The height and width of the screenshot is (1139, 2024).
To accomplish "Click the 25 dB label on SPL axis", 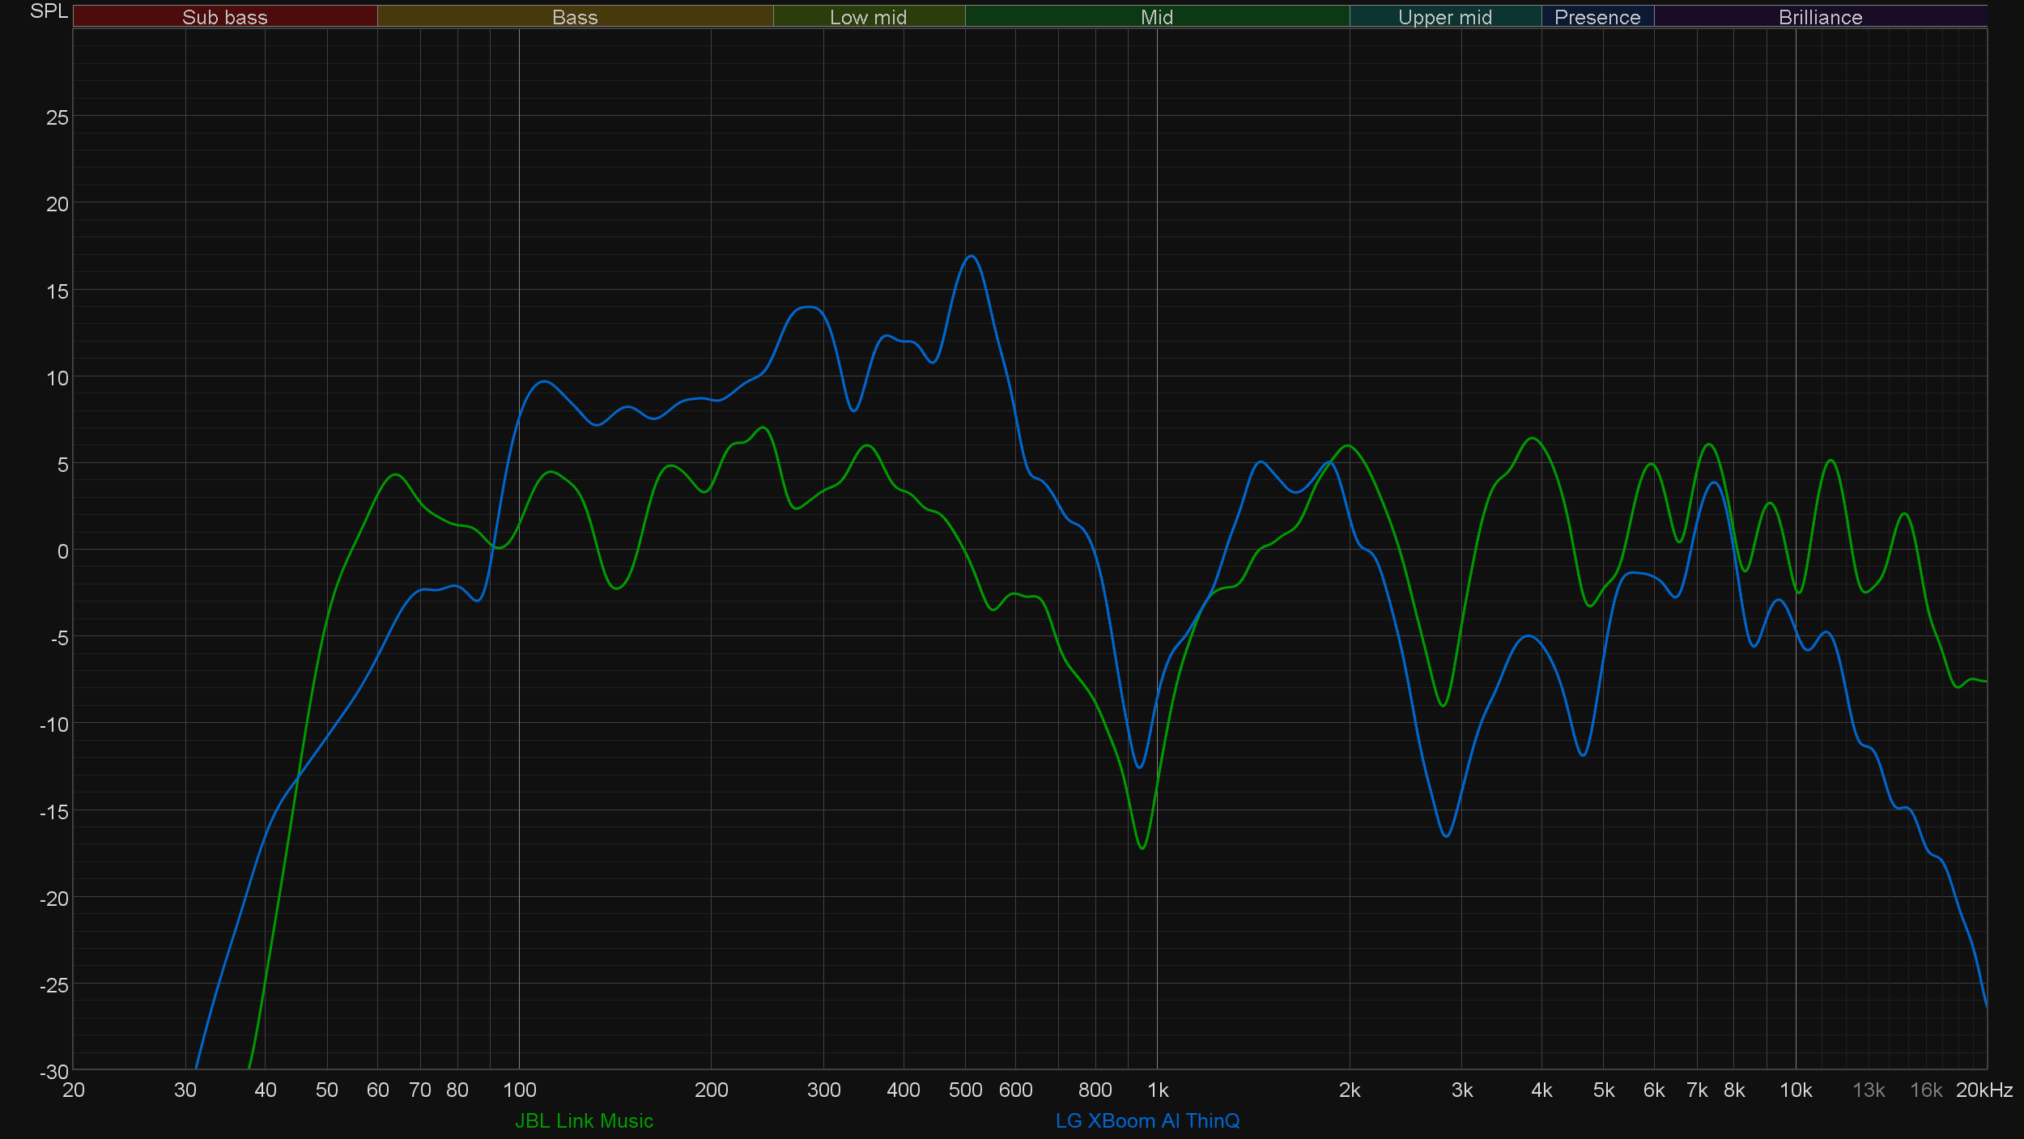I will (x=57, y=117).
